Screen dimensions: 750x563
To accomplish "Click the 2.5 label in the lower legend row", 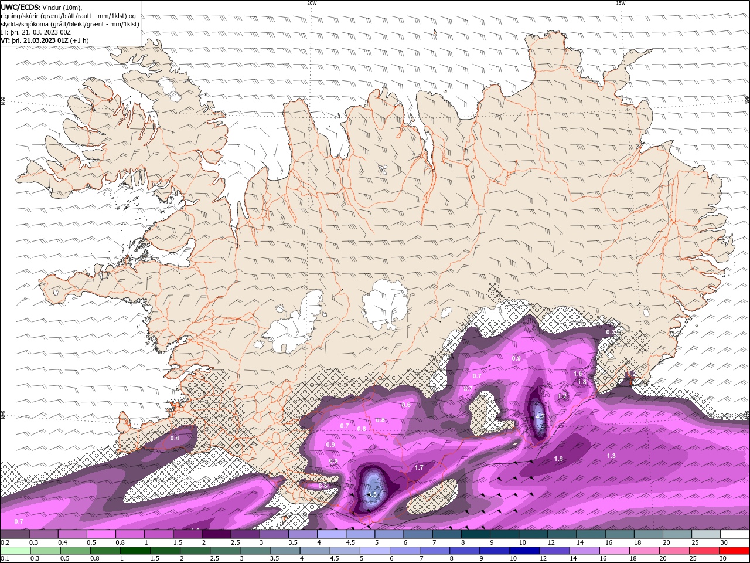I will click(214, 558).
